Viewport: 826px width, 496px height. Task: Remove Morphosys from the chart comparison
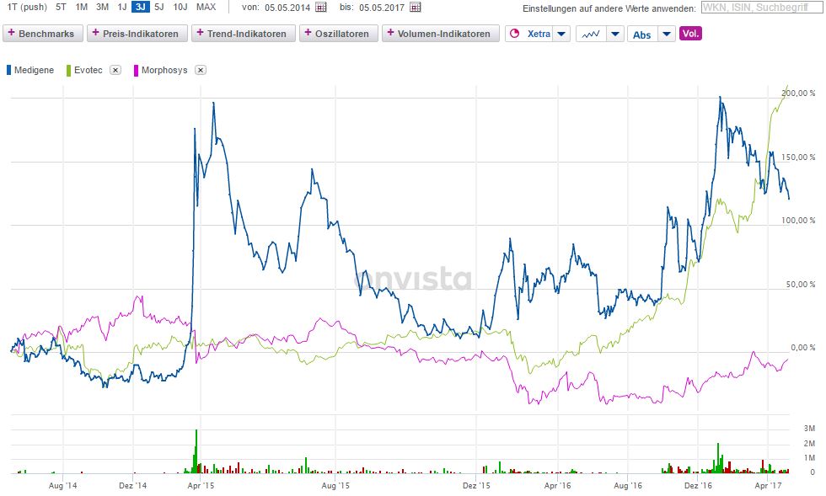tap(201, 70)
